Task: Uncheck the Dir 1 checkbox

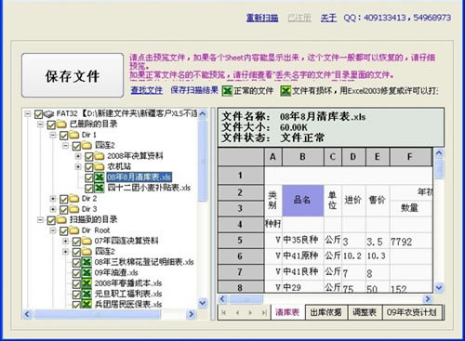Action: tap(64, 136)
